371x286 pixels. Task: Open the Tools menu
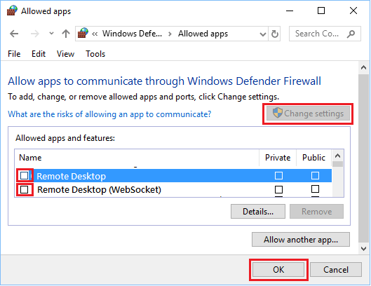pos(95,54)
